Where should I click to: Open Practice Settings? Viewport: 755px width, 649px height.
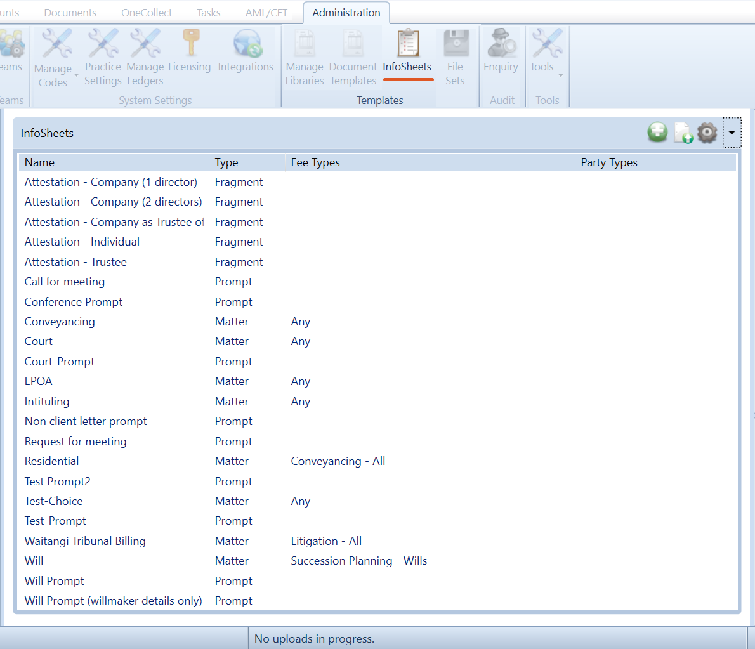pyautogui.click(x=103, y=58)
